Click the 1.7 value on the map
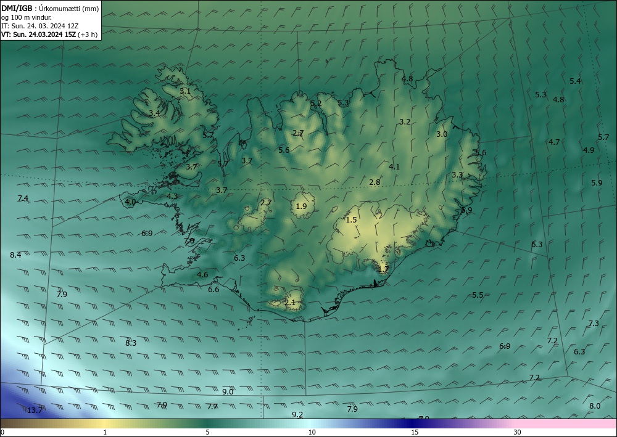The image size is (617, 437). point(383,269)
